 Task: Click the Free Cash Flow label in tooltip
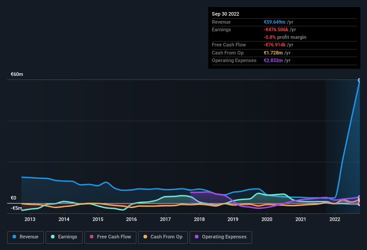(x=229, y=45)
